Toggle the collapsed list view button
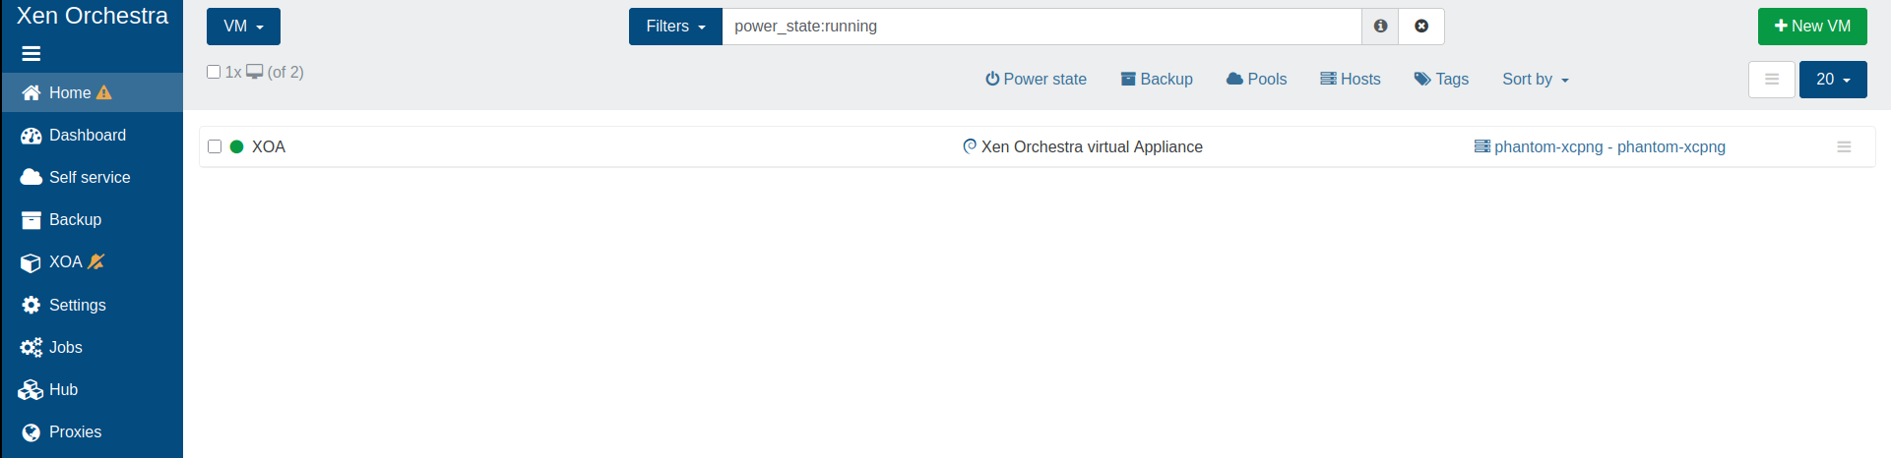The image size is (1891, 458). [x=1771, y=80]
